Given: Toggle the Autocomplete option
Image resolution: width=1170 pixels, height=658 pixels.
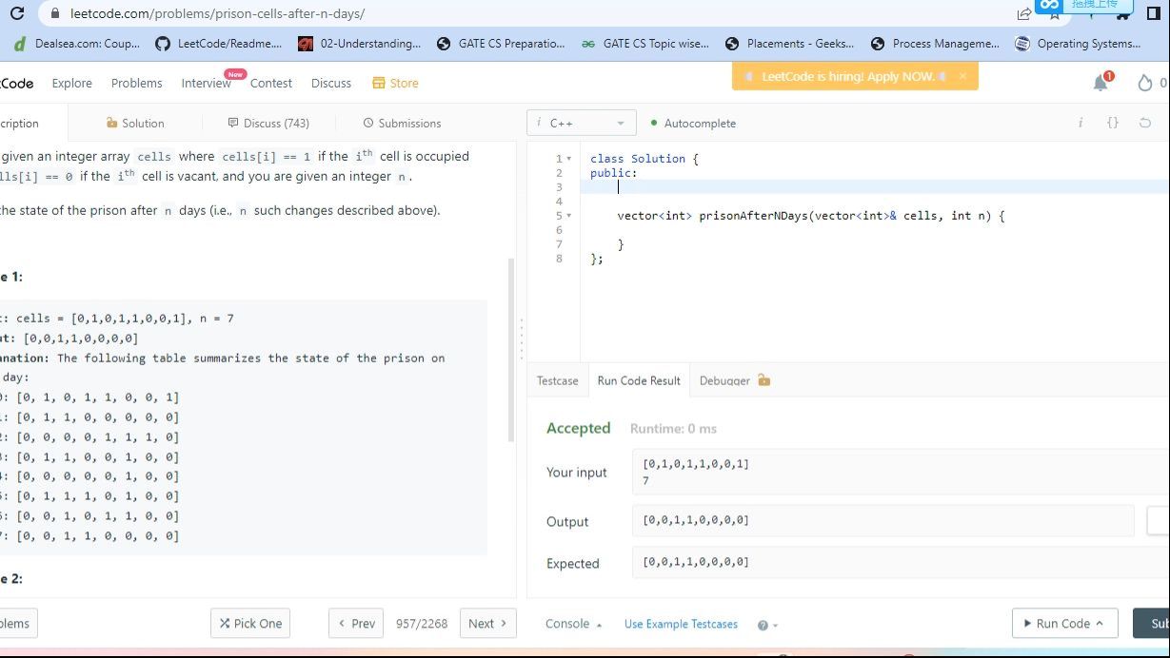Looking at the screenshot, I should coord(693,123).
